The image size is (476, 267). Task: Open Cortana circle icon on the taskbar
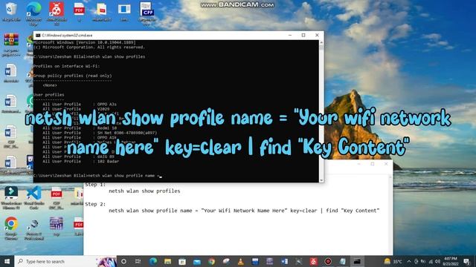(123, 261)
